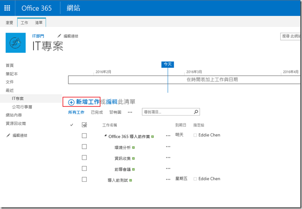
Task: Click the 今天 marker on the timeline
Action: pos(167,64)
